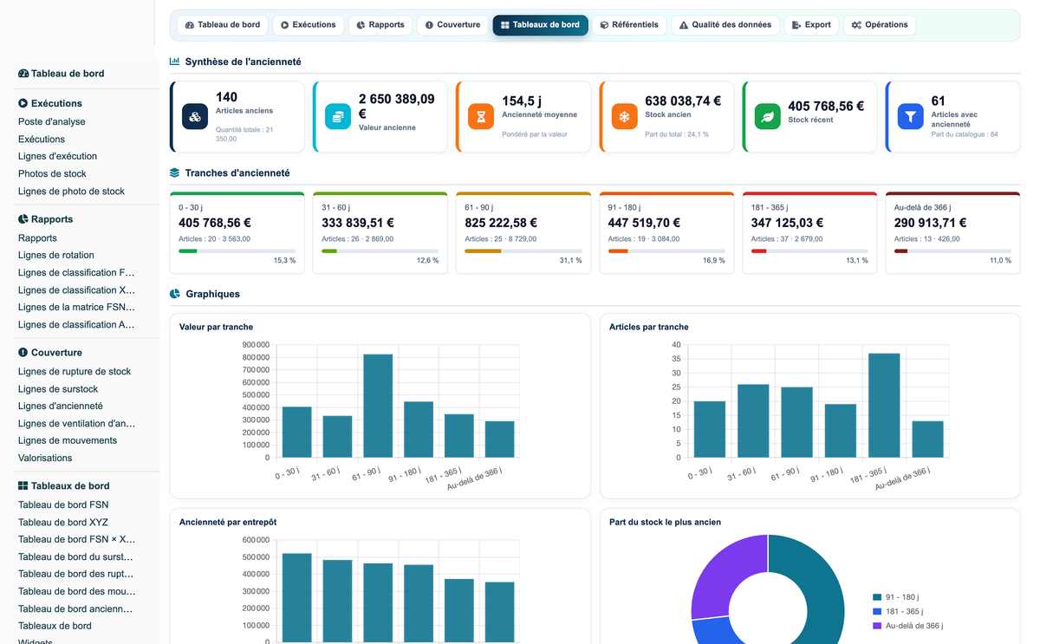Open the Export top tab
1040x644 pixels.
point(811,25)
